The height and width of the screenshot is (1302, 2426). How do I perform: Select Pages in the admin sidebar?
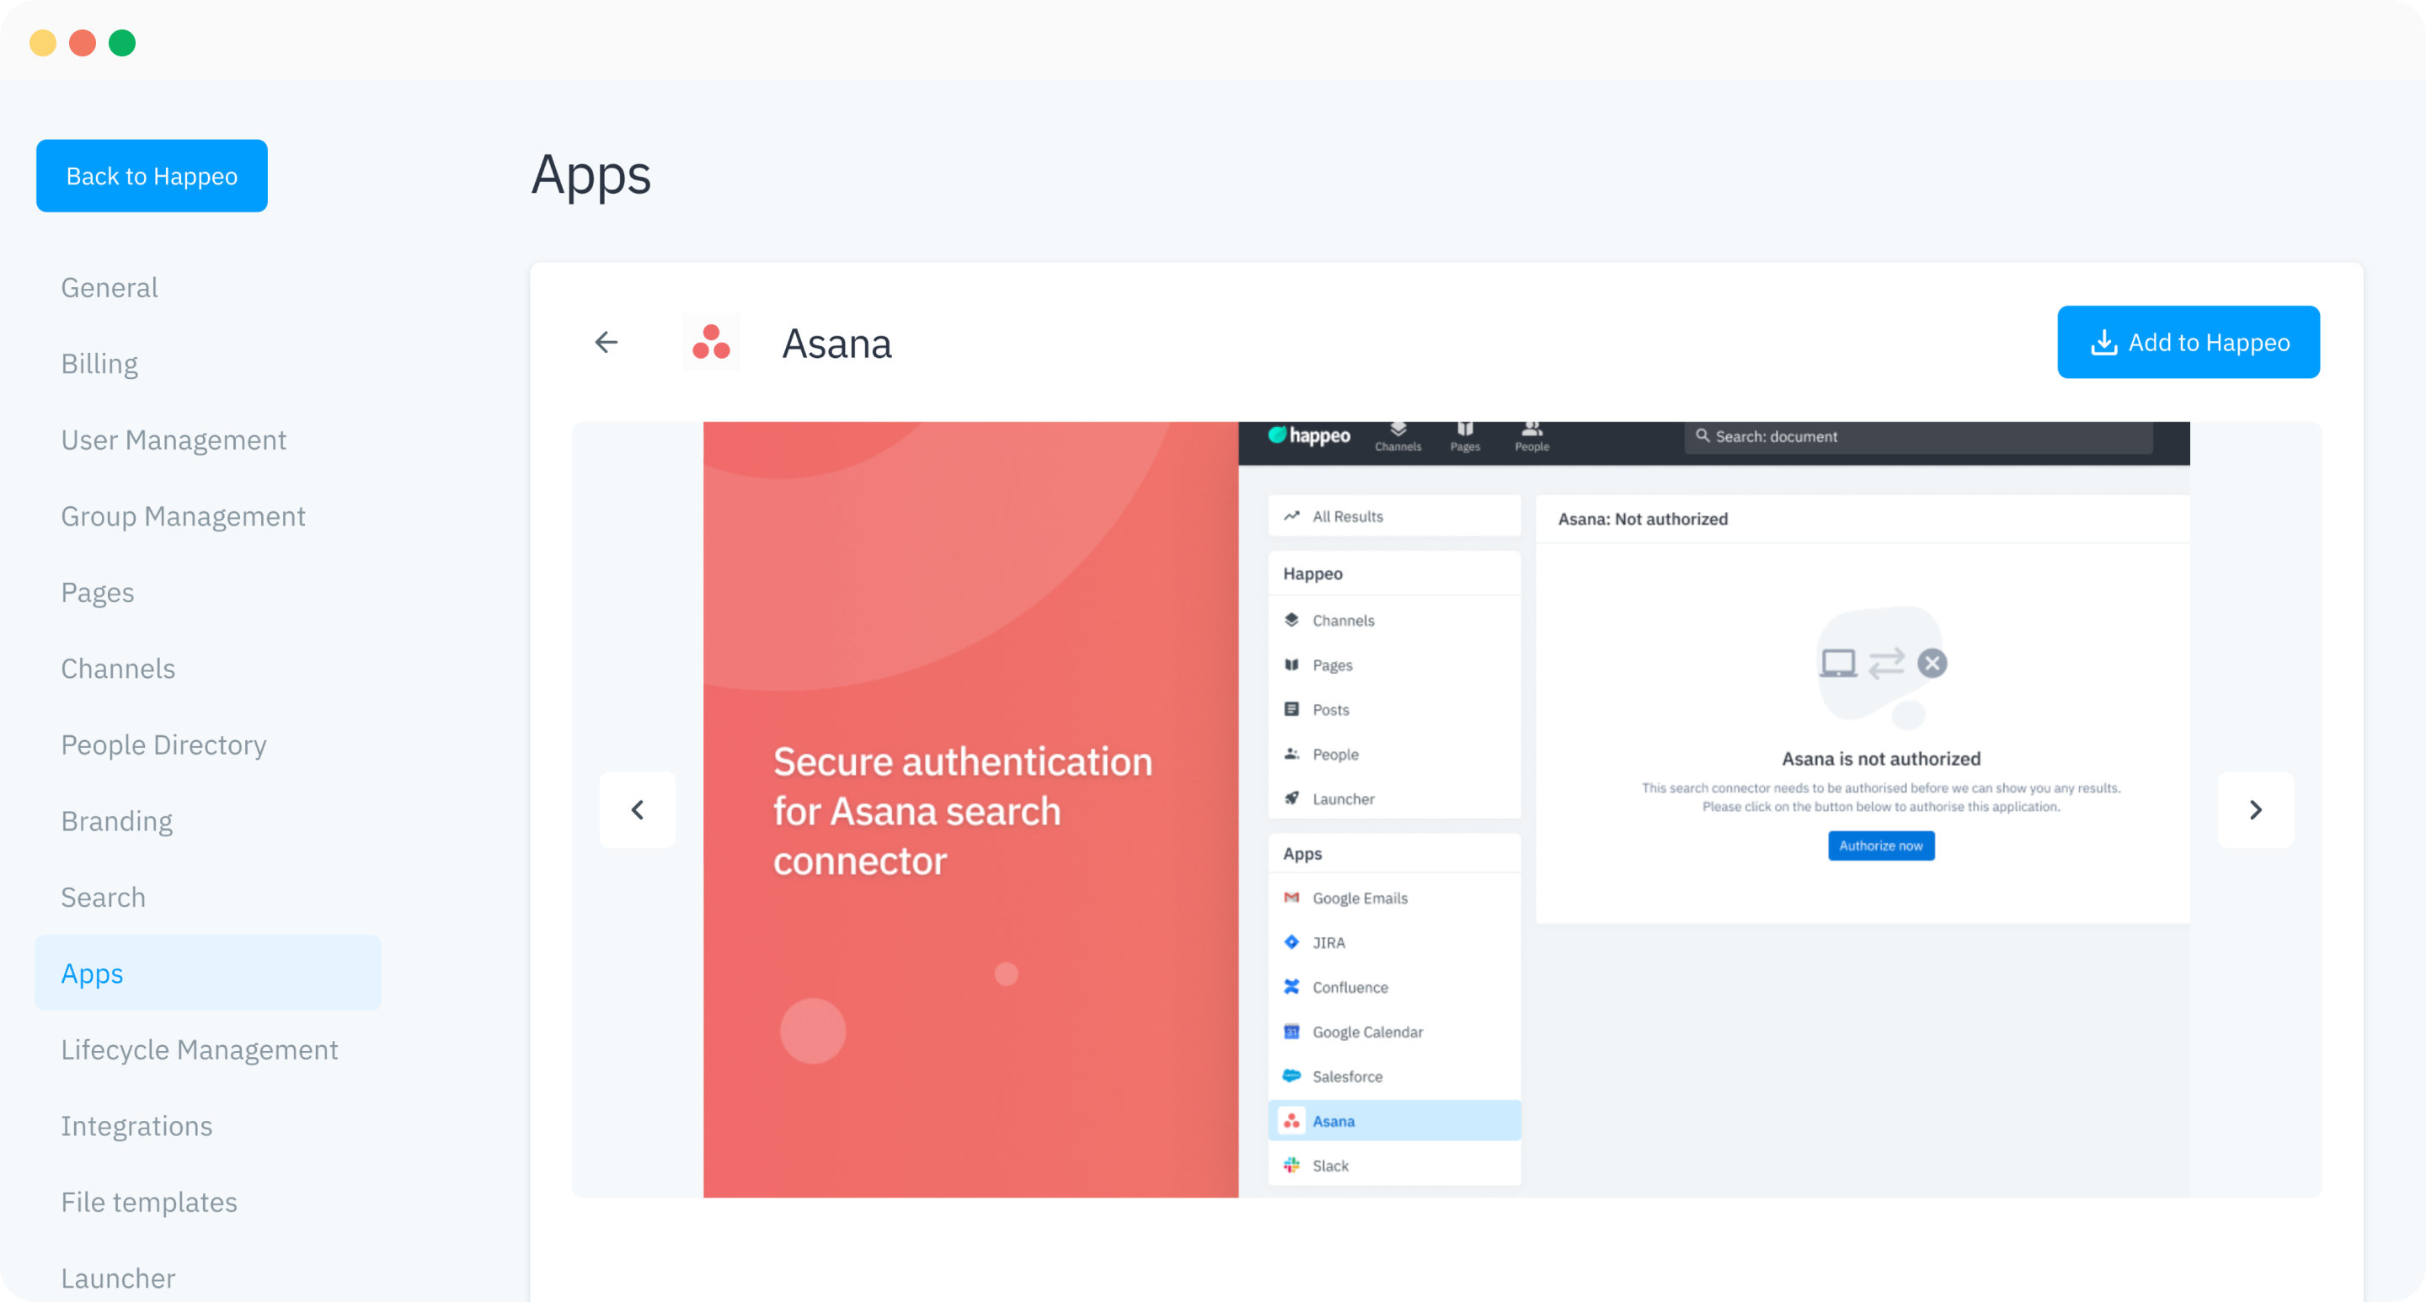[x=97, y=592]
